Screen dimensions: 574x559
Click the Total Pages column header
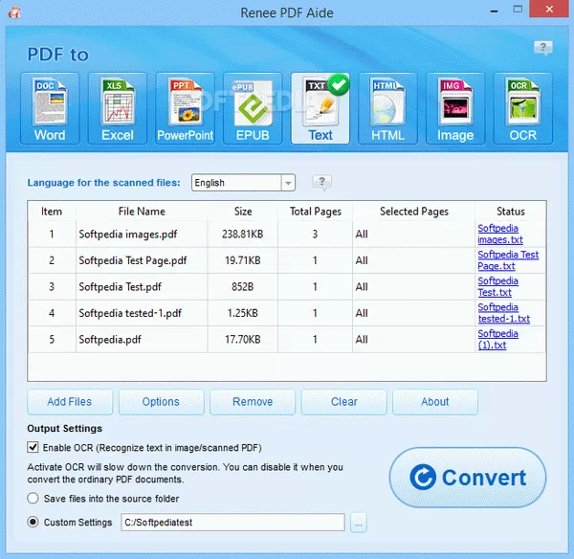pyautogui.click(x=315, y=212)
